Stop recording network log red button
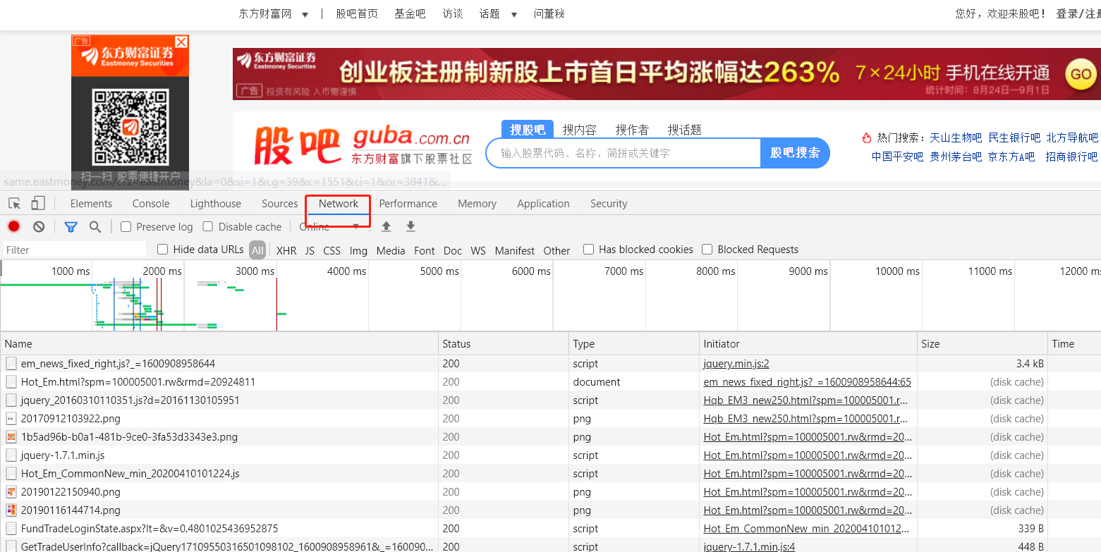Viewport: 1101px width, 552px height. tap(14, 226)
